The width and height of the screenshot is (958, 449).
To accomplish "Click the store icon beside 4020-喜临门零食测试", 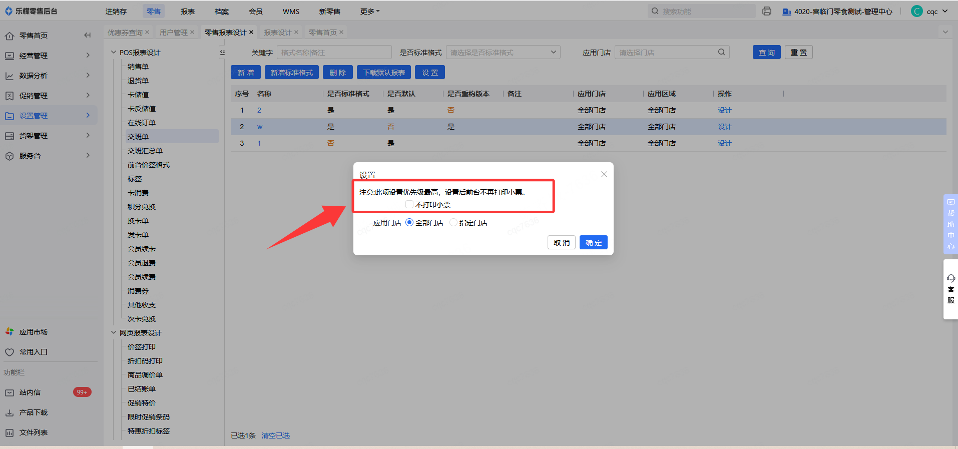I will [x=787, y=12].
